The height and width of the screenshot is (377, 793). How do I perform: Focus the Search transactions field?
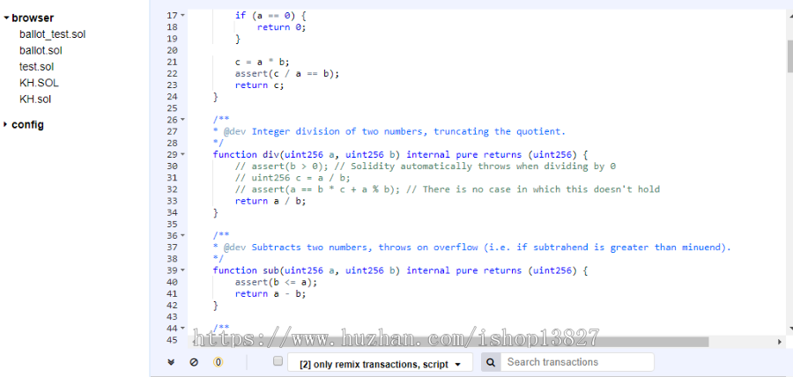pos(577,362)
